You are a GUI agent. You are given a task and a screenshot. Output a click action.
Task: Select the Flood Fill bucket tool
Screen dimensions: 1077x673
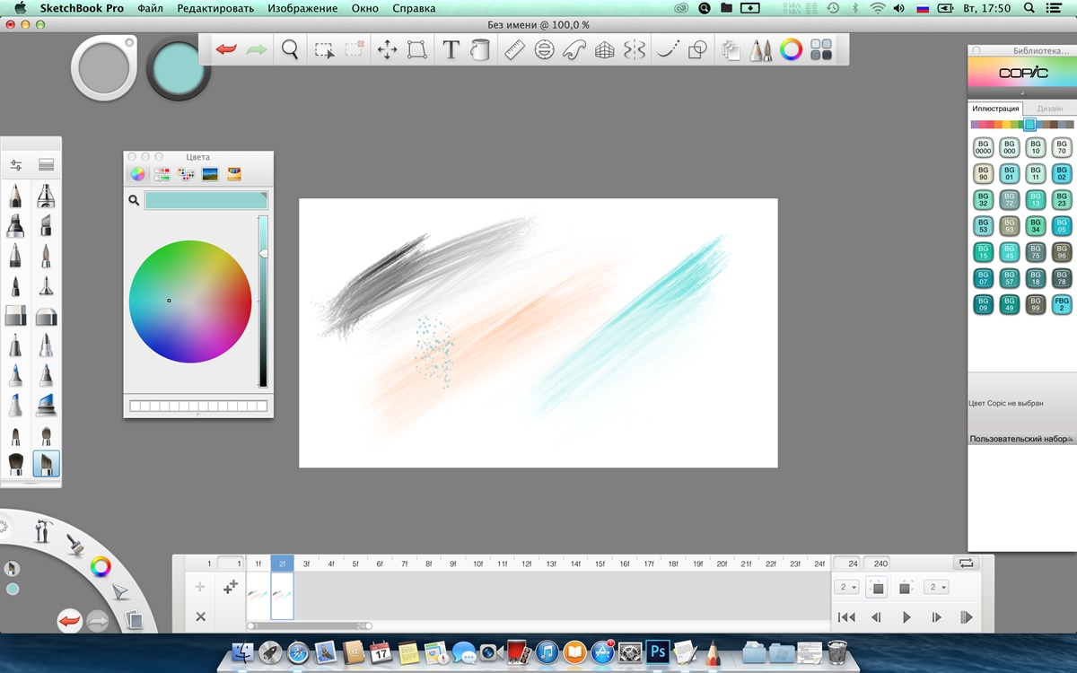[480, 50]
